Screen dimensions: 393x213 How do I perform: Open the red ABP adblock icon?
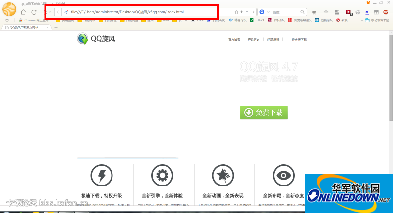pyautogui.click(x=386, y=12)
